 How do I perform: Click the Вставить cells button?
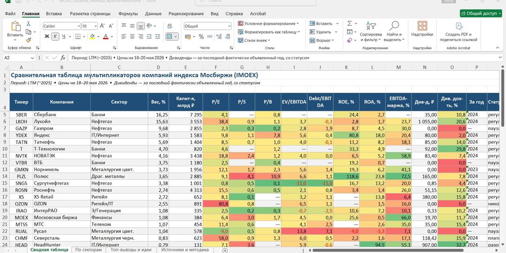tap(321, 23)
